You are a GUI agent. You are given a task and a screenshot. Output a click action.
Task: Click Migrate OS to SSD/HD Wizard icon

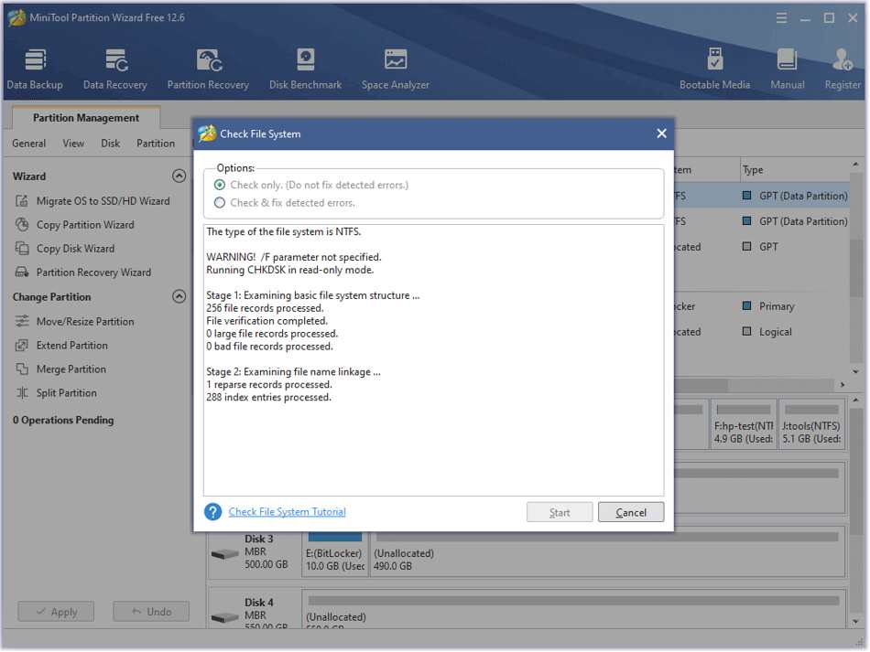pos(22,200)
